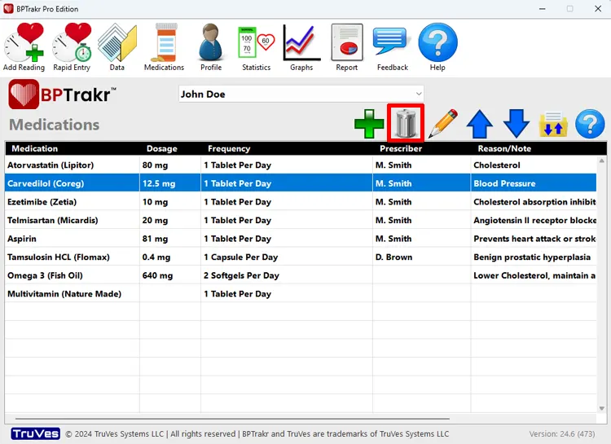Open Profile from the top toolbar
This screenshot has width=611, height=444.
click(x=211, y=47)
